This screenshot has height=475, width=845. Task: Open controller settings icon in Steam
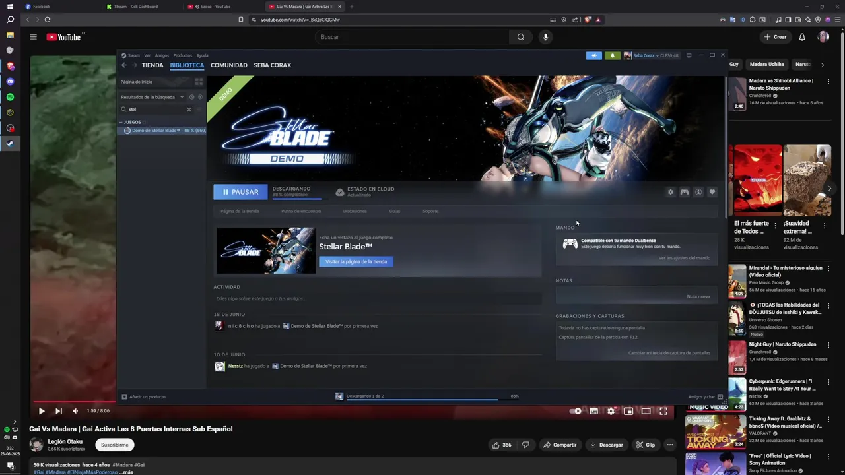(x=685, y=192)
